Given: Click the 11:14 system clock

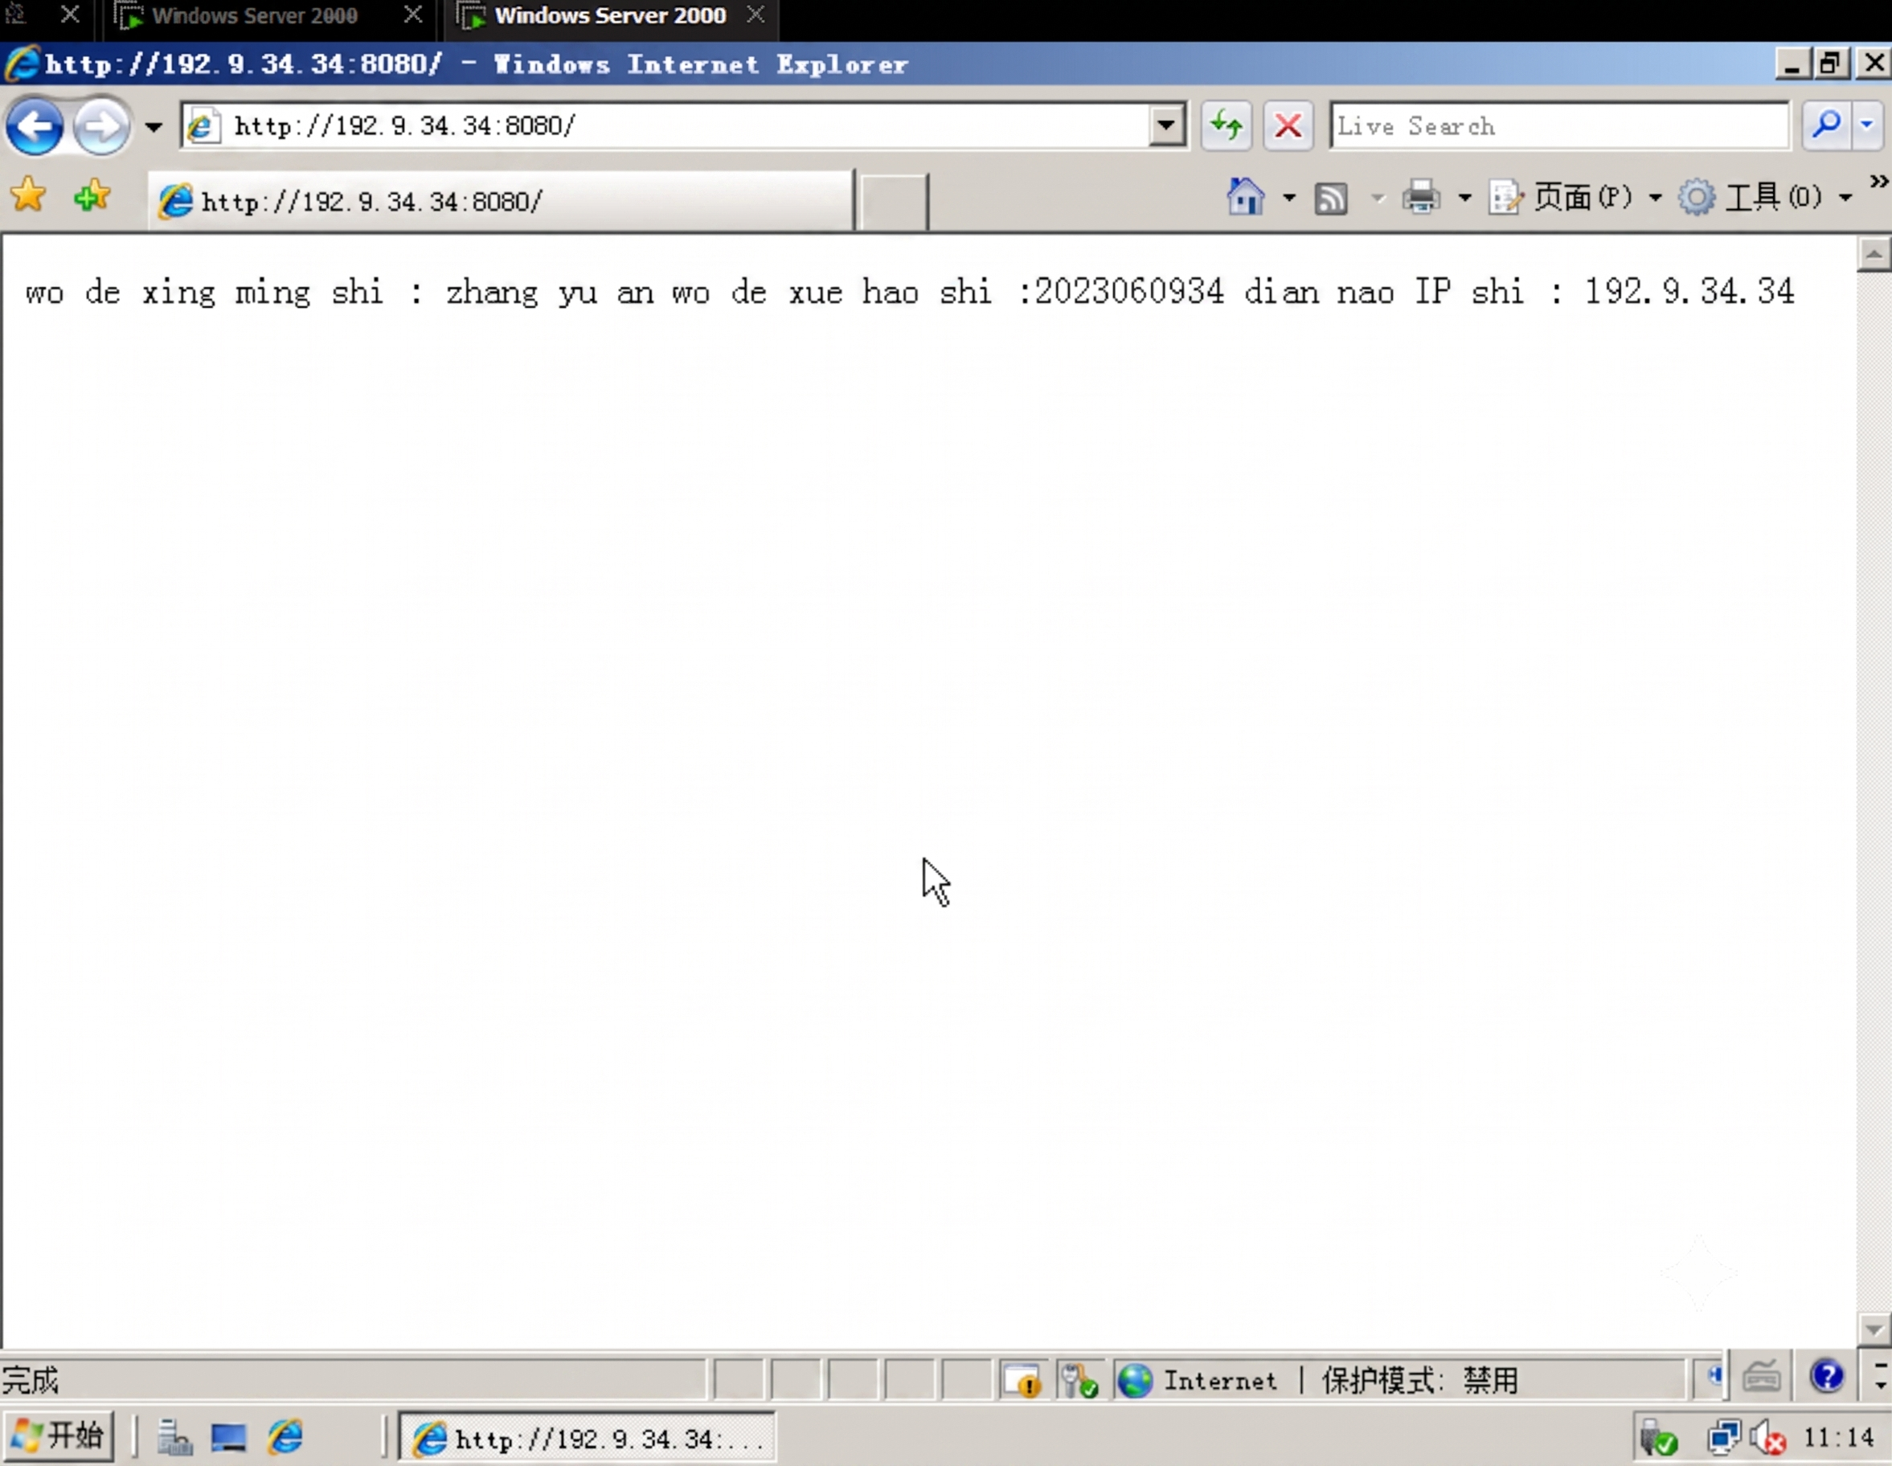Looking at the screenshot, I should click(x=1838, y=1439).
